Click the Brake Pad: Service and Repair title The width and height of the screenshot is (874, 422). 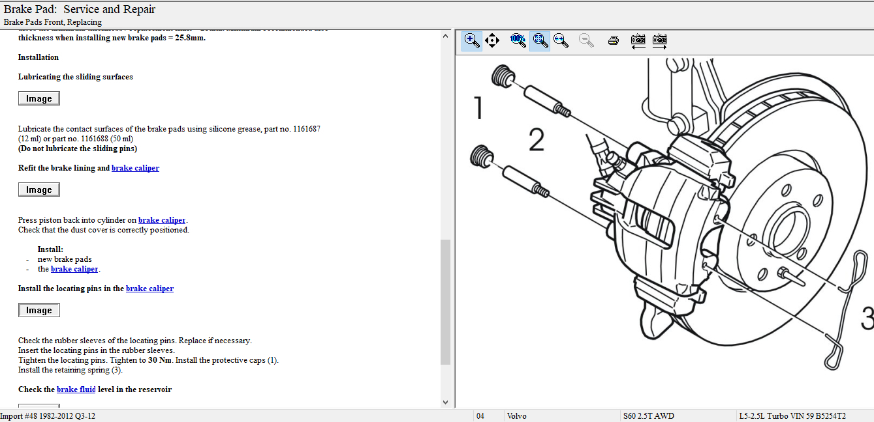point(80,9)
